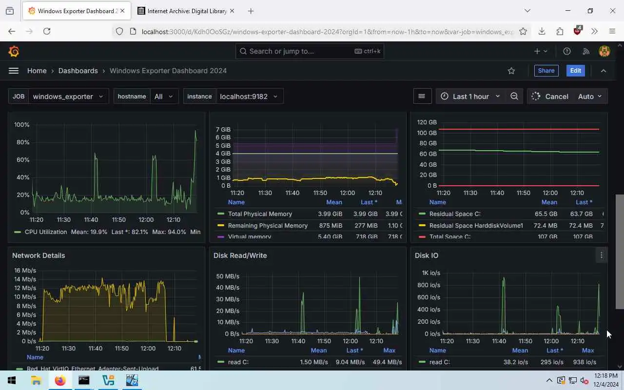Viewport: 624px width, 390px height.
Task: Click the blue Edit button
Action: coord(576,71)
